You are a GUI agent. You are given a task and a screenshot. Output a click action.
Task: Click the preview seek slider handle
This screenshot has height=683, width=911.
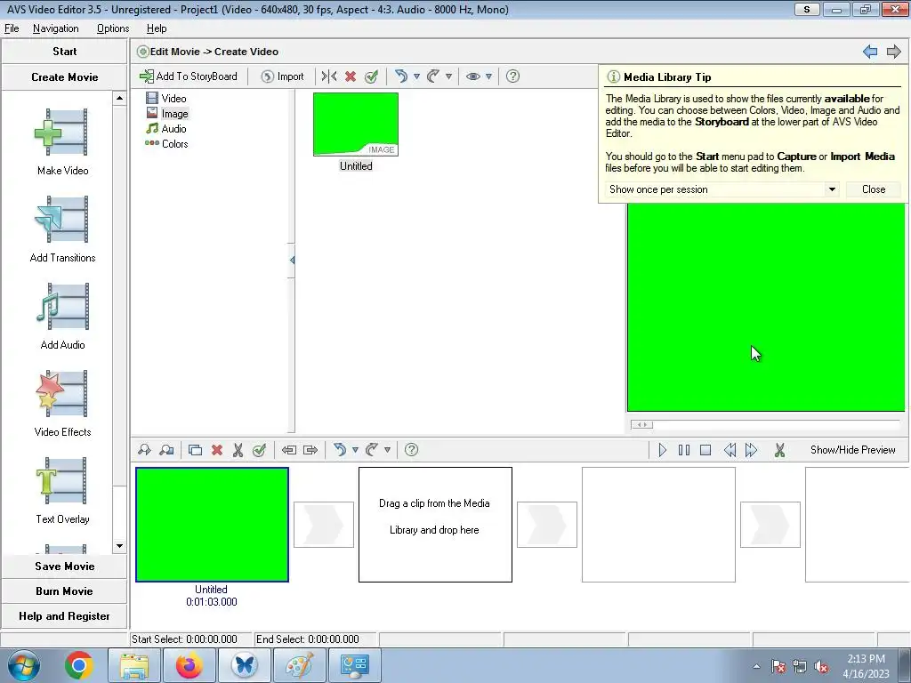point(642,424)
